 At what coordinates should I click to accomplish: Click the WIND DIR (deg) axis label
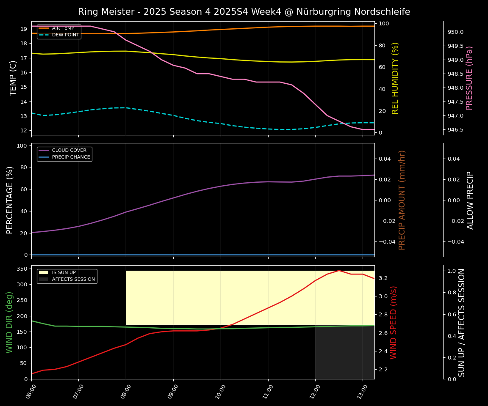pyautogui.click(x=9, y=322)
